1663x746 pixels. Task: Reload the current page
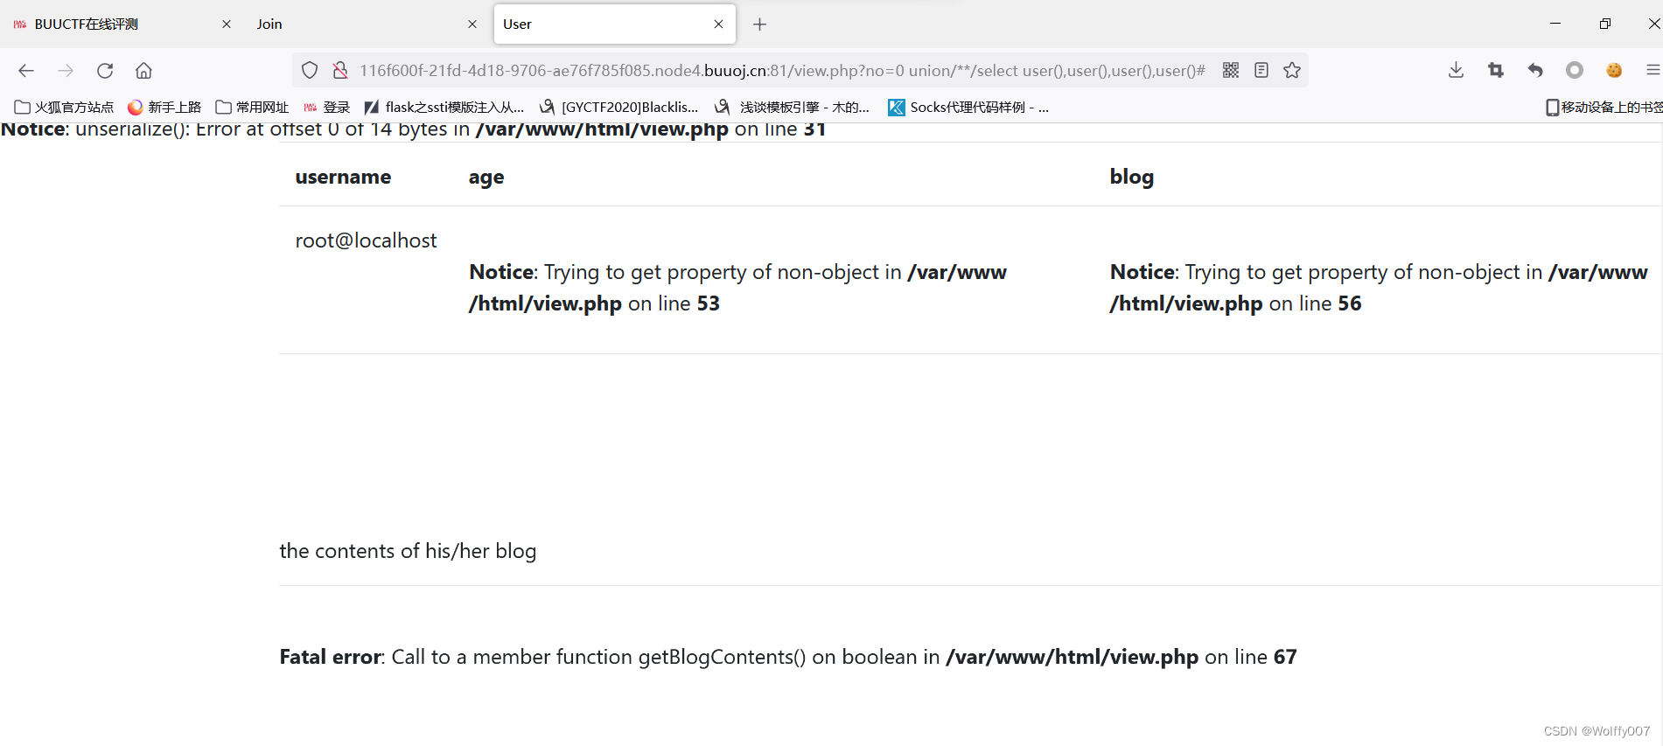pos(105,71)
